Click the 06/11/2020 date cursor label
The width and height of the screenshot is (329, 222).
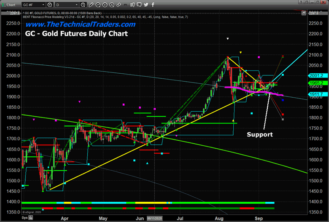click(x=154, y=219)
